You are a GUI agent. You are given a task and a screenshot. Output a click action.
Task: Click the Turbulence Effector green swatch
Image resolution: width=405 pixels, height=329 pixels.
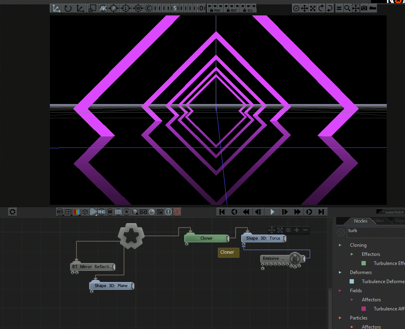[363, 263]
